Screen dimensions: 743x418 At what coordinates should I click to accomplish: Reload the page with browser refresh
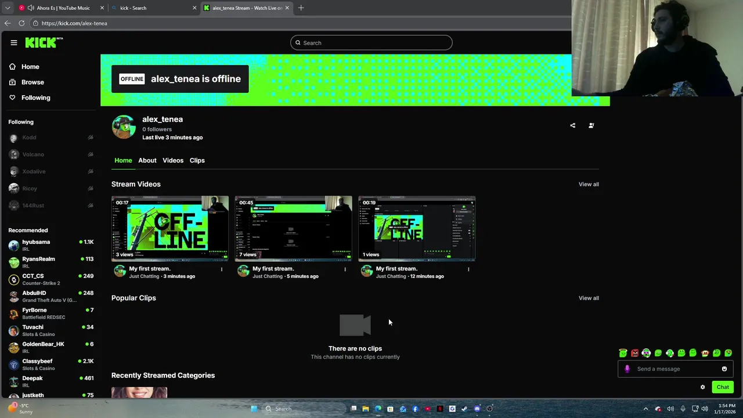coord(21,23)
